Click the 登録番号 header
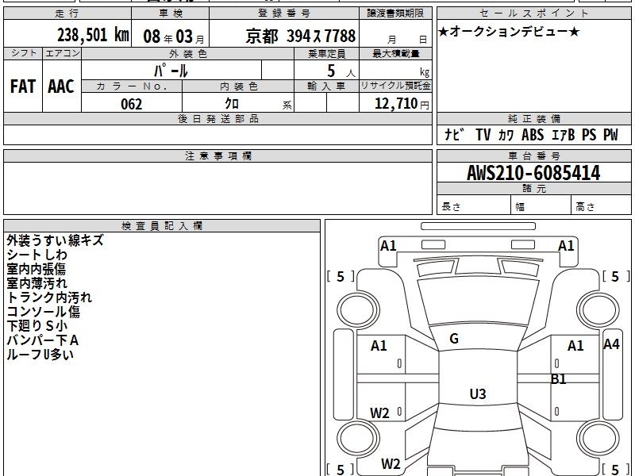 click(x=284, y=13)
